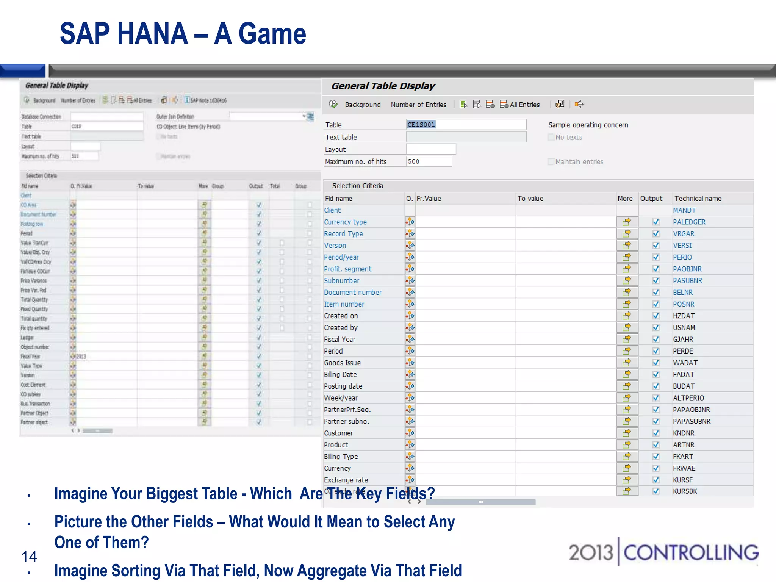Open multiple selection for Exchange rate

(627, 480)
